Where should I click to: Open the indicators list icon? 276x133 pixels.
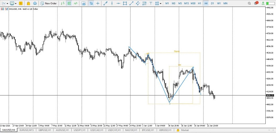tap(12, 3)
